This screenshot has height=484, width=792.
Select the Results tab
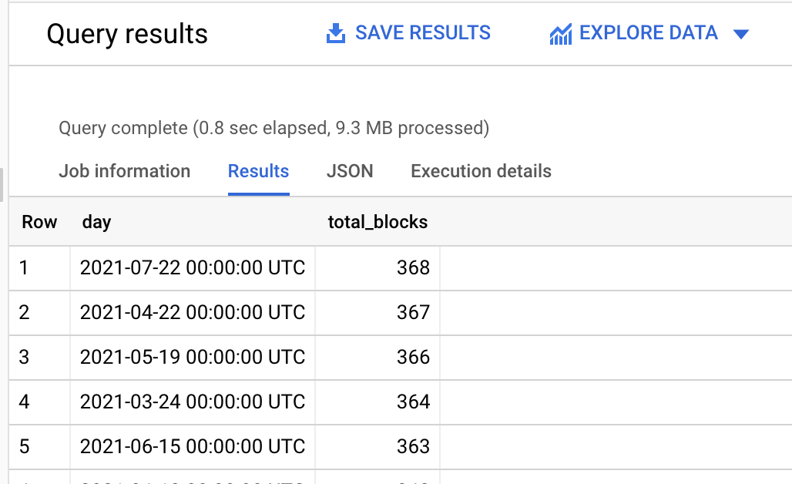(x=258, y=171)
